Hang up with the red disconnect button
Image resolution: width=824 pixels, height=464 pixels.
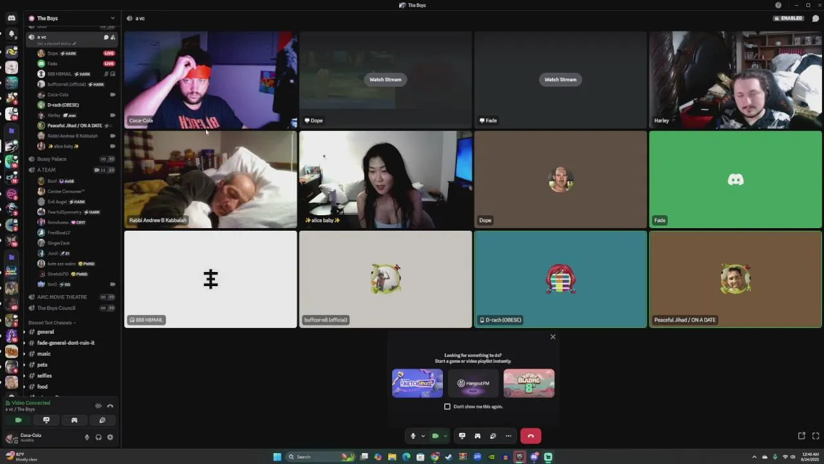(x=530, y=436)
